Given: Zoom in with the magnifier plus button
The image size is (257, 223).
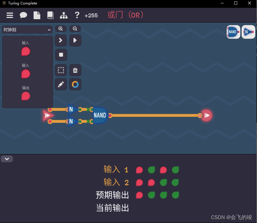Looking at the screenshot, I should coord(61,29).
